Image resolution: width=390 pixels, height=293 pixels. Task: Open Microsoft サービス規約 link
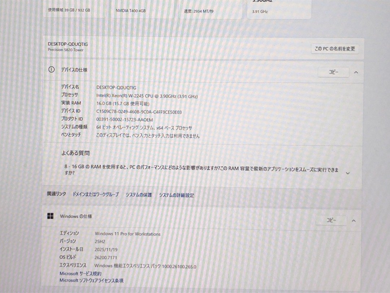tap(80, 273)
